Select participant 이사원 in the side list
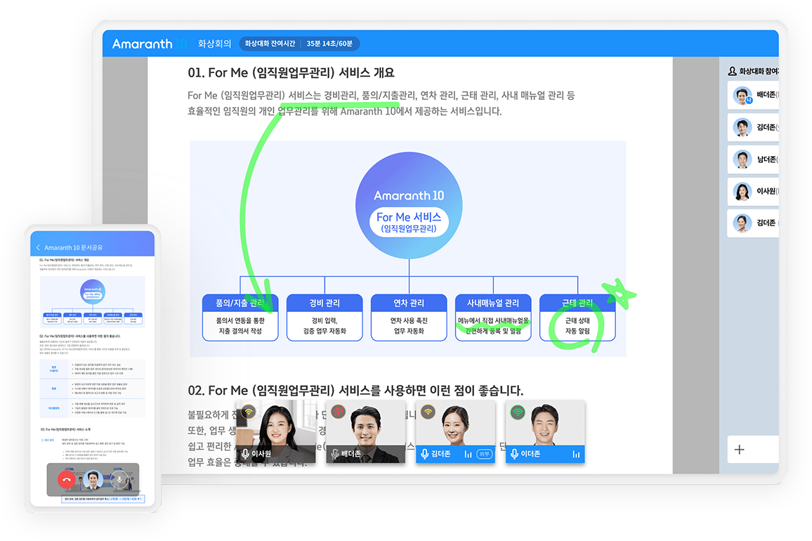Screen dimensions: 812x541 pos(753,191)
